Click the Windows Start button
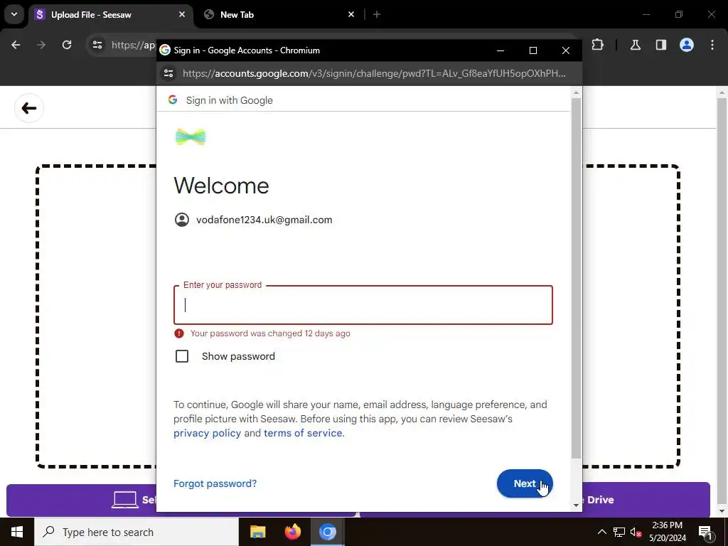Screen dimensions: 728x546 17,532
